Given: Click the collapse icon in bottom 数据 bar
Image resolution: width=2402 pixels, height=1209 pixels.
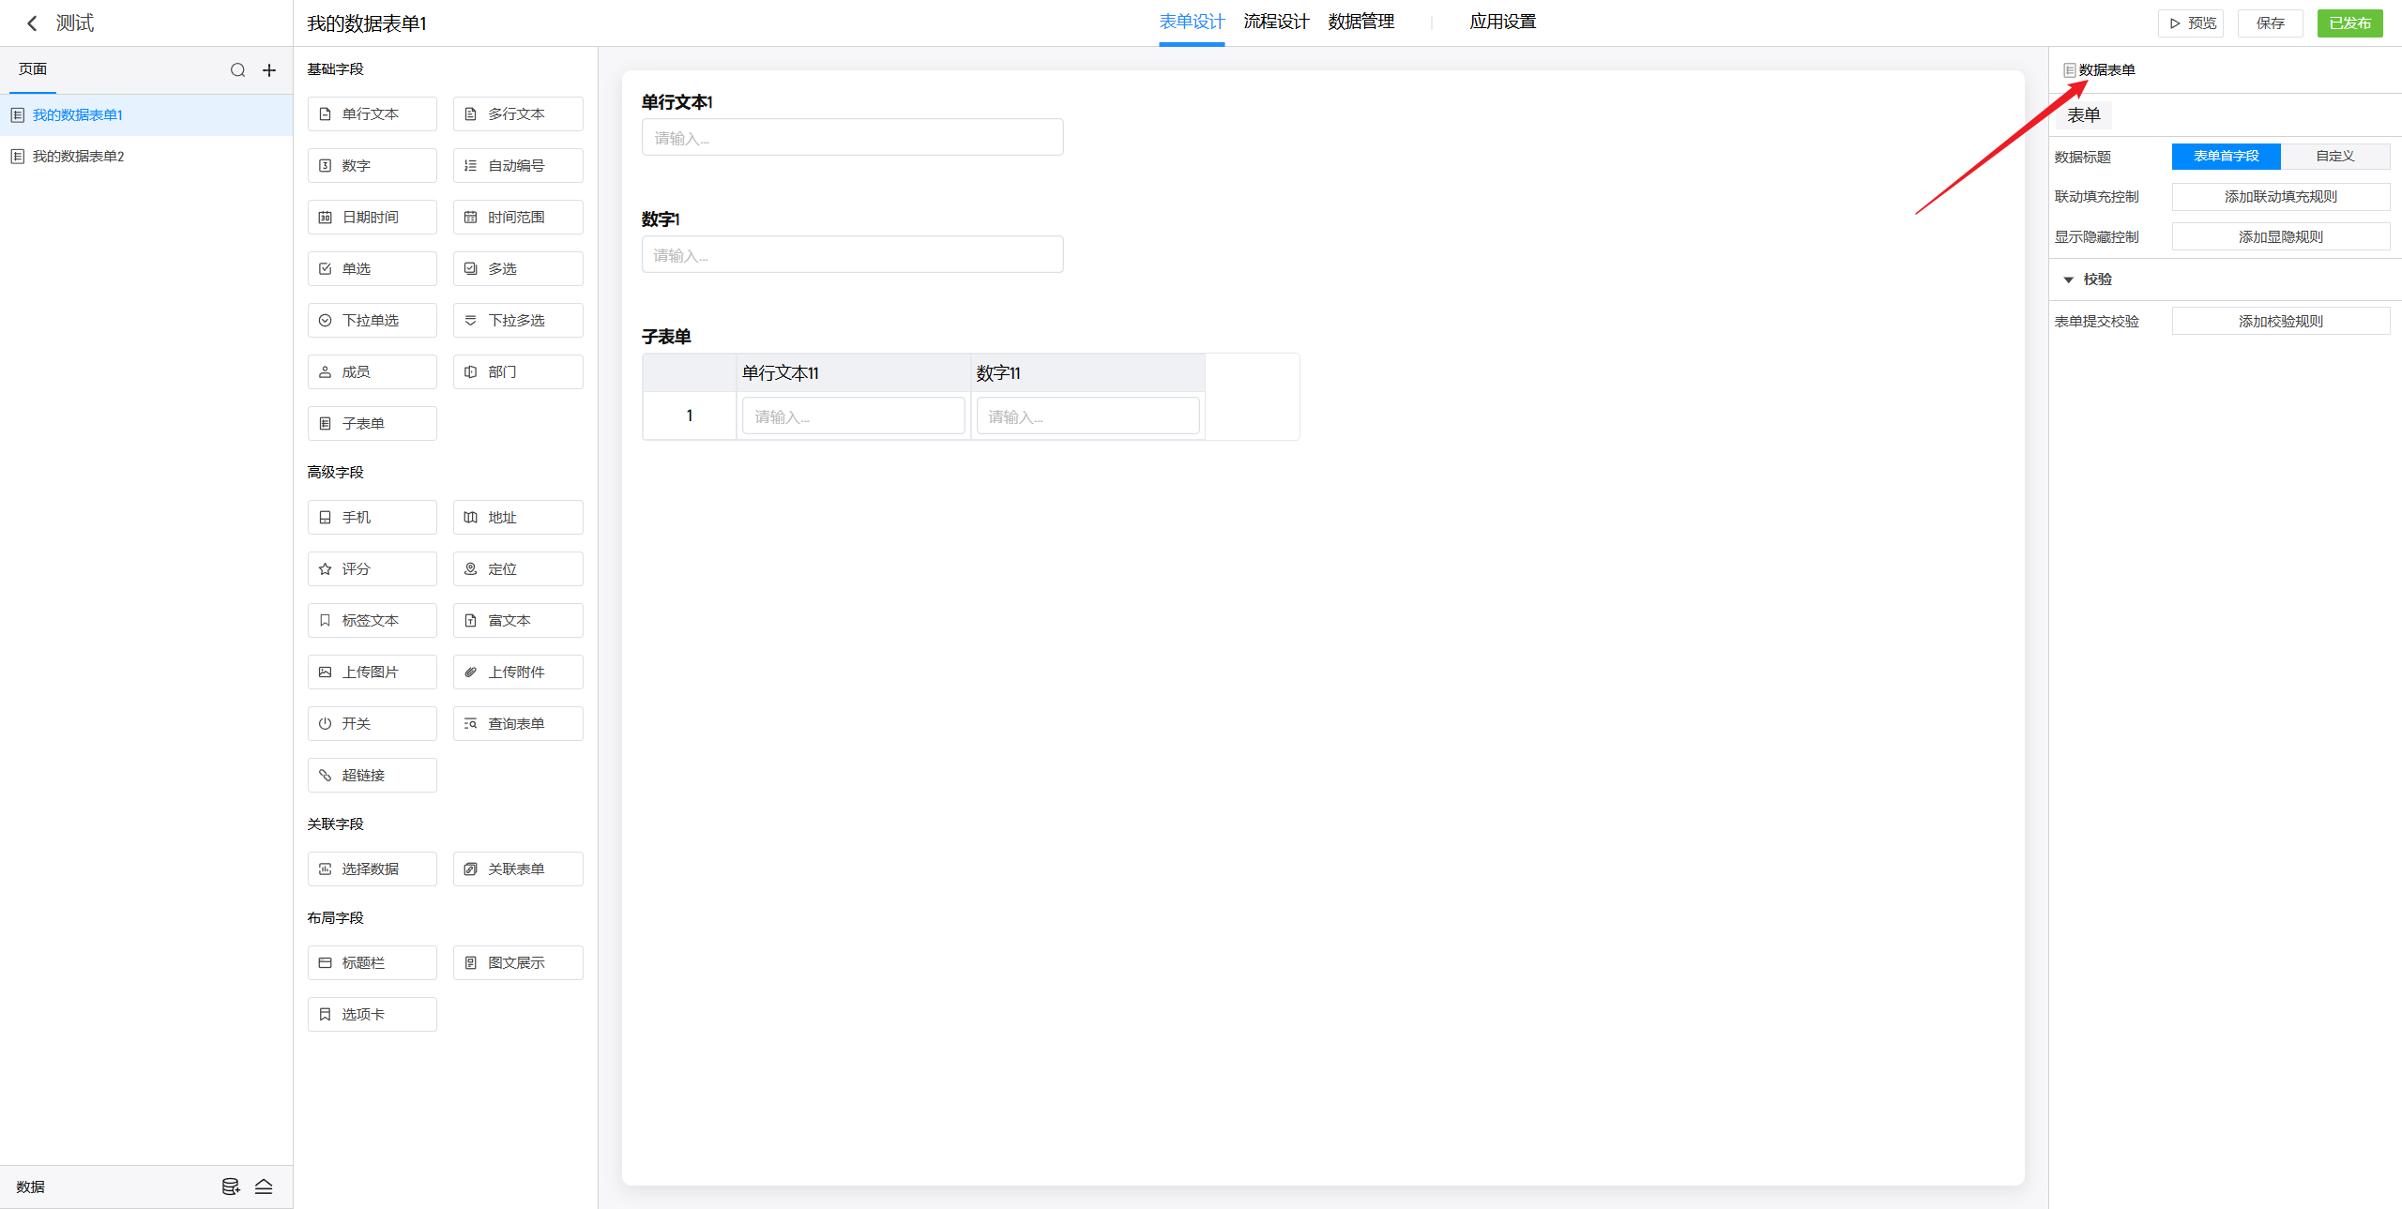Looking at the screenshot, I should pos(264,1186).
